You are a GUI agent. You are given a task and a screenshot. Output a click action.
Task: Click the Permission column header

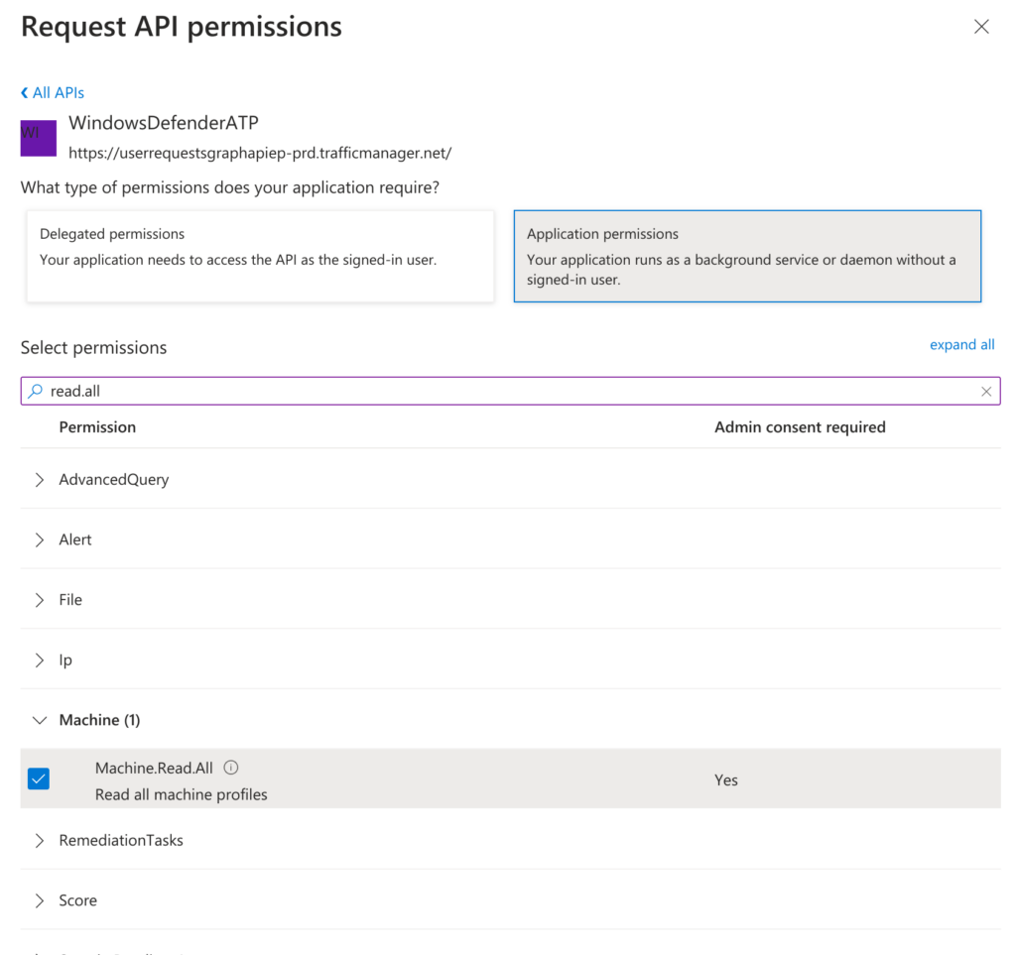point(98,427)
